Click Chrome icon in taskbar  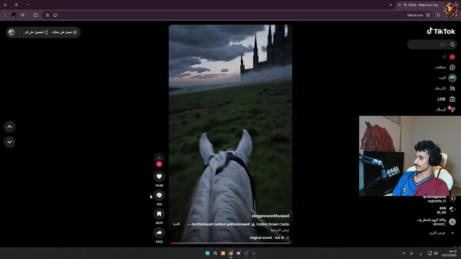[231, 253]
